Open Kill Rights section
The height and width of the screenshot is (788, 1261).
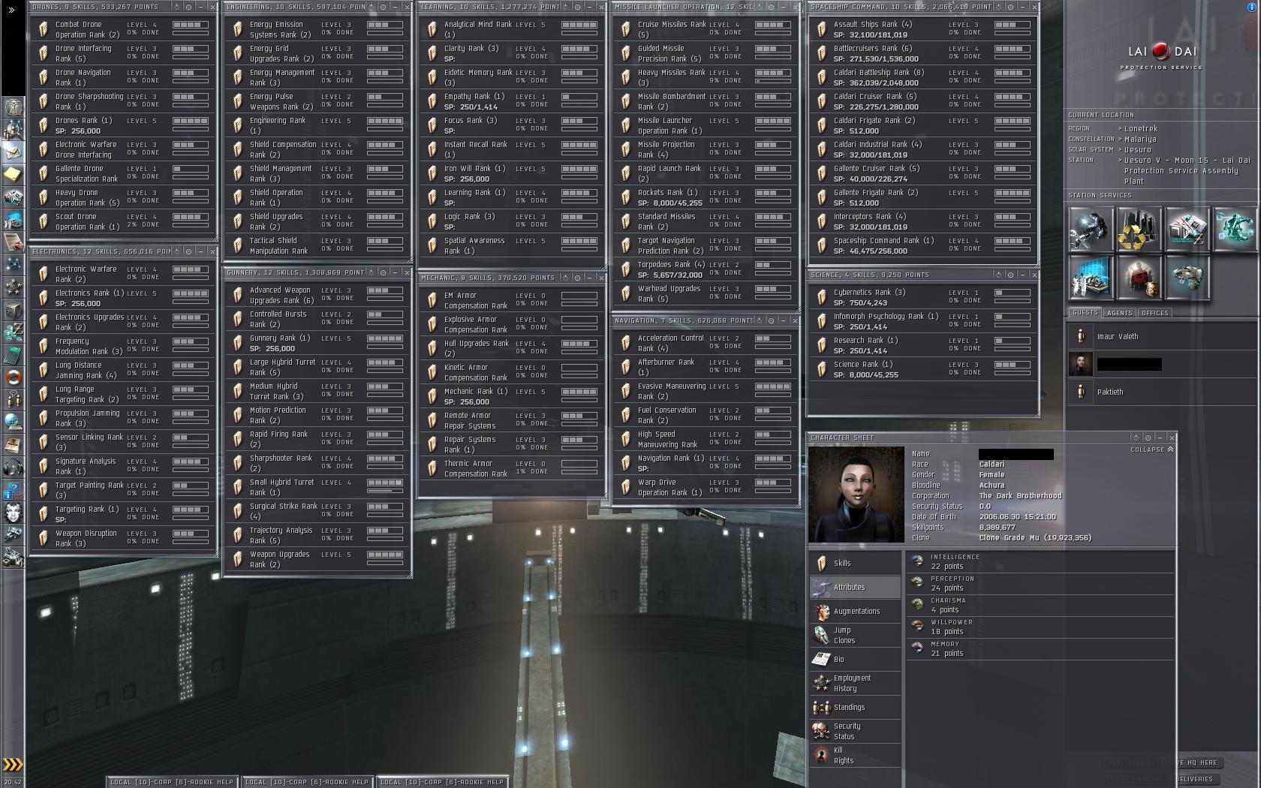(855, 755)
